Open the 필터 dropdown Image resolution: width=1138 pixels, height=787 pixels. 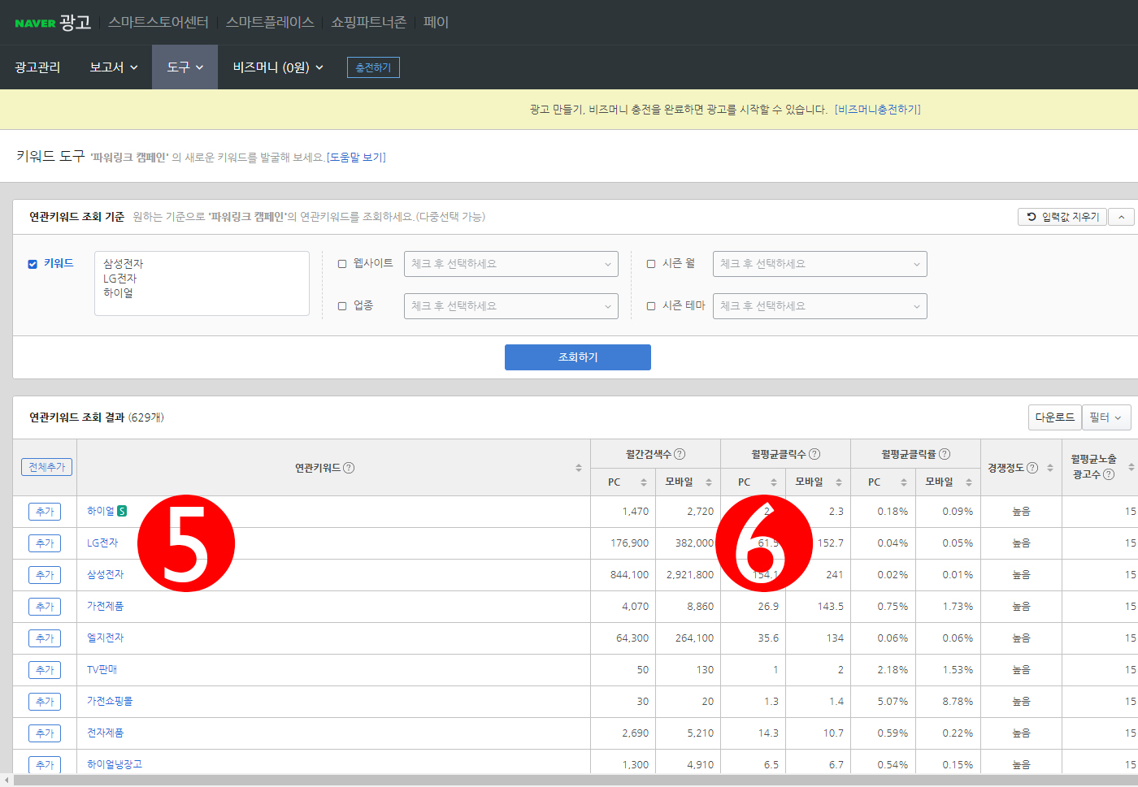pyautogui.click(x=1106, y=417)
